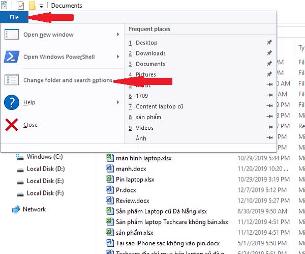The width and height of the screenshot is (305, 254).
Task: Select Windows (C:) drive in navigation pane
Action: pos(45,157)
